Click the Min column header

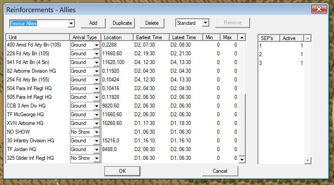pyautogui.click(x=211, y=37)
